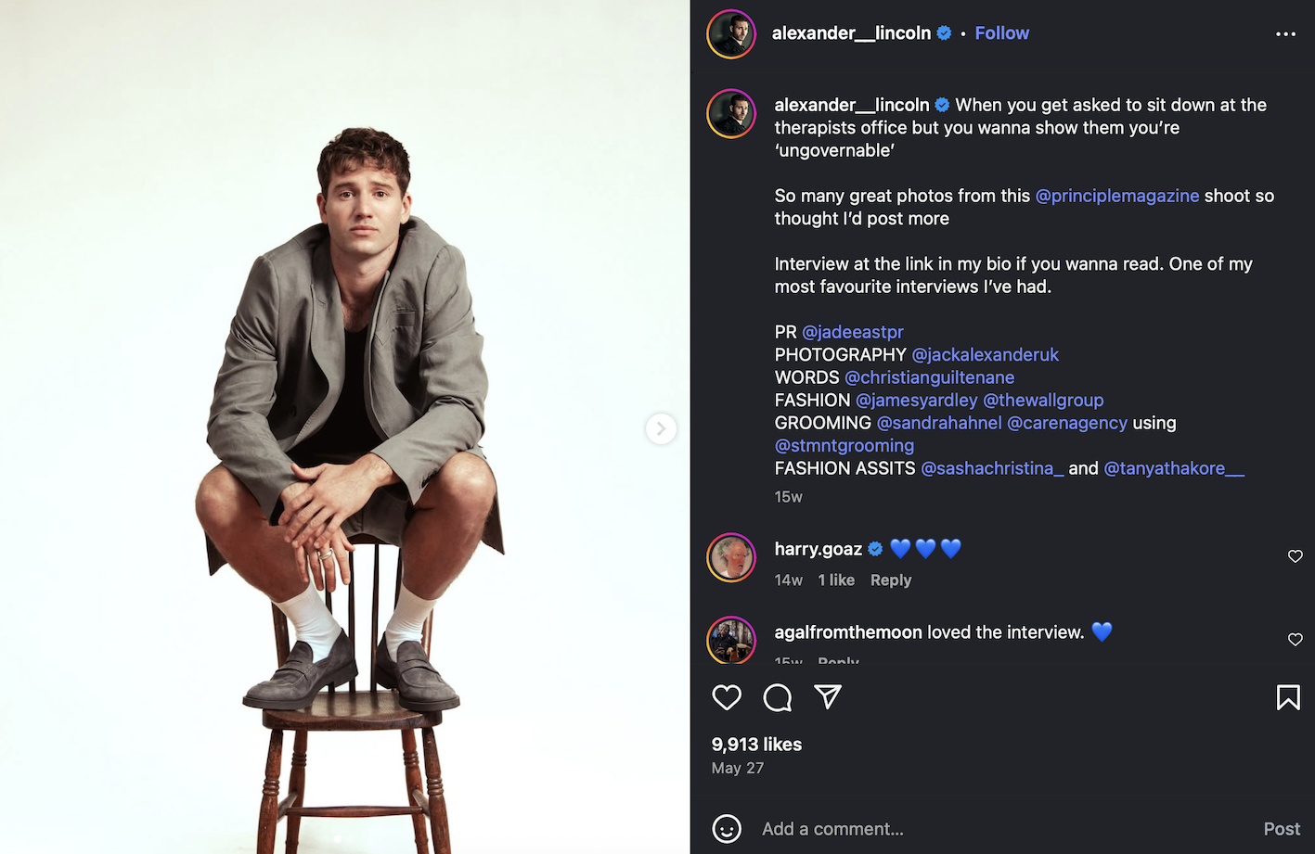Show who liked harry.goaz's comment
This screenshot has width=1315, height=854.
pos(836,580)
